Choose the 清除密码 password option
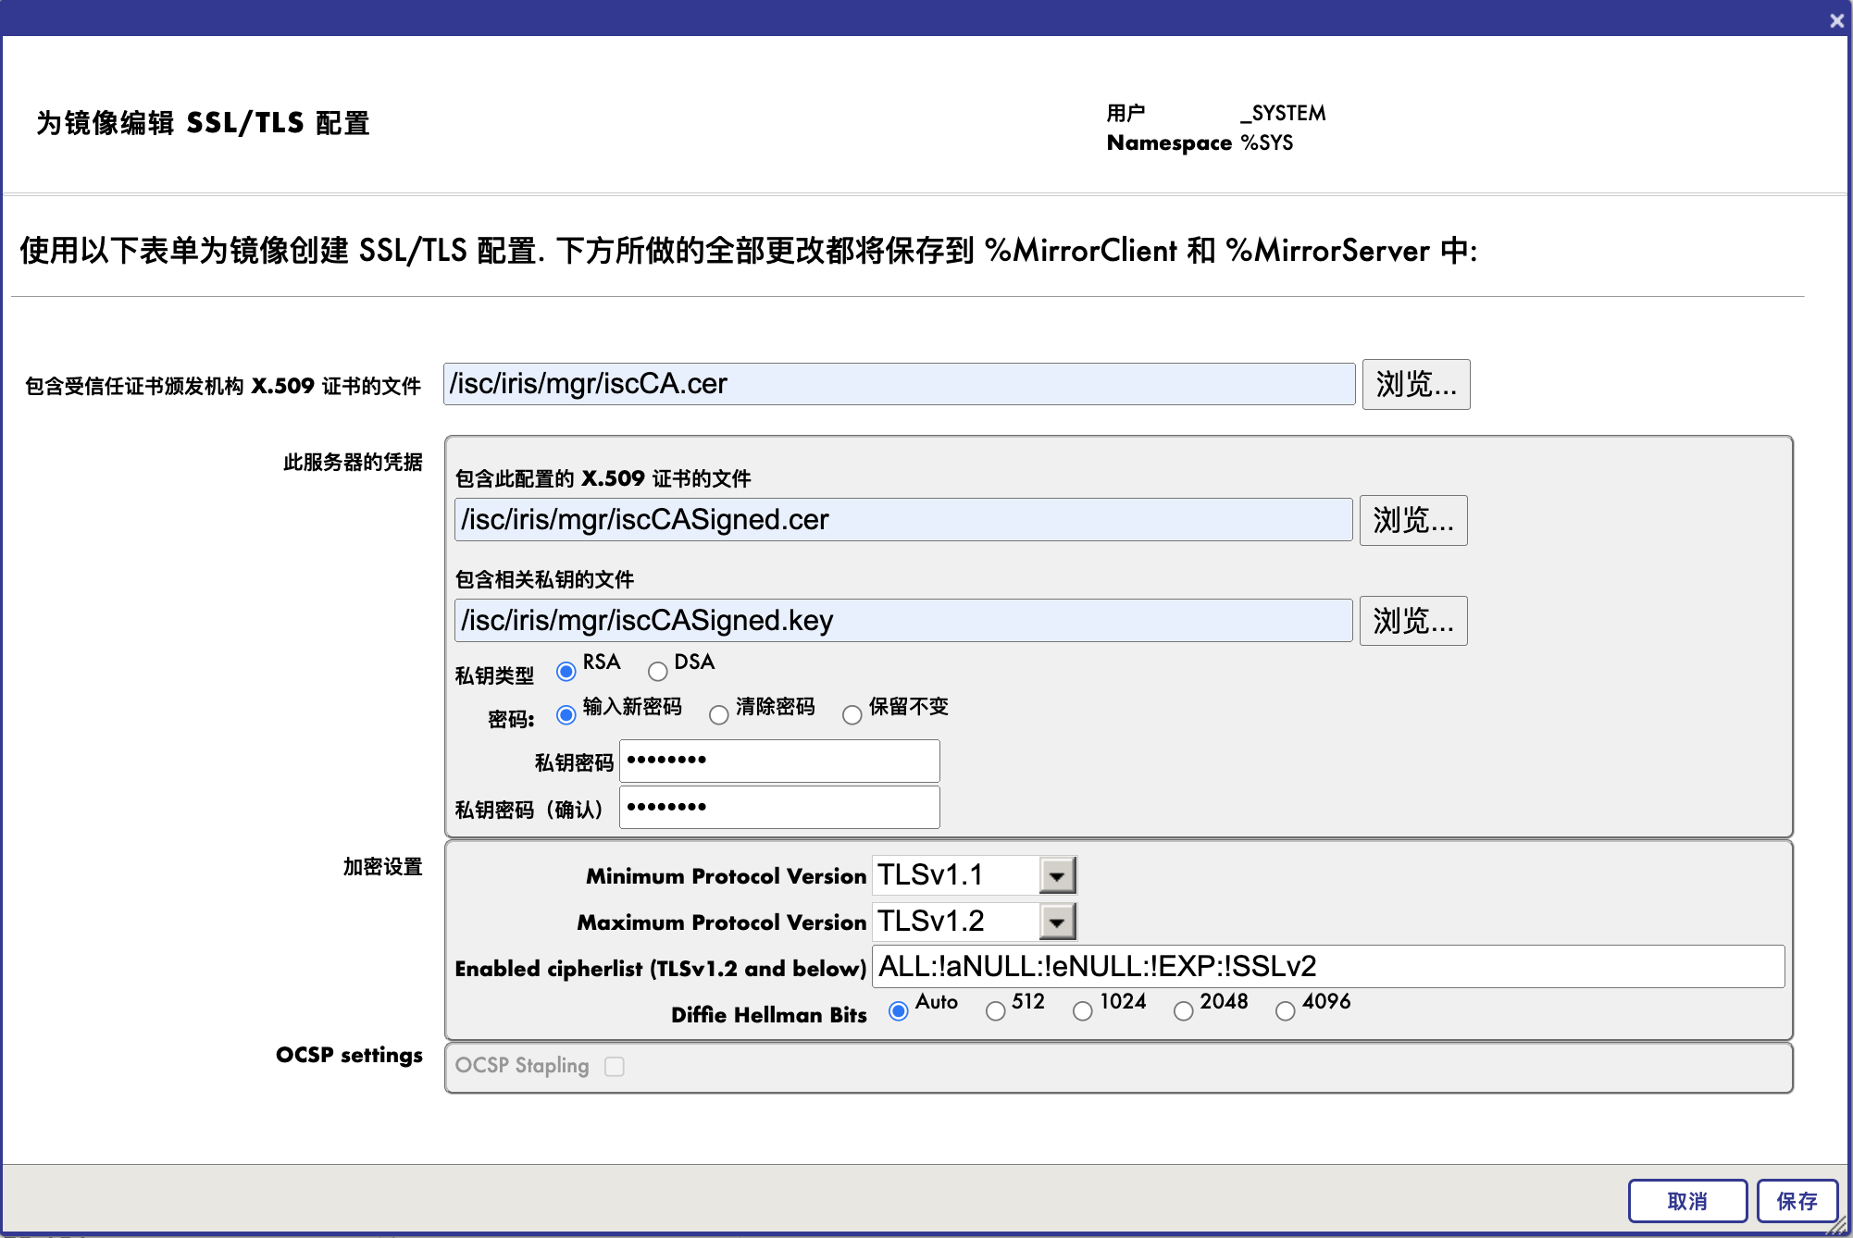 719,715
